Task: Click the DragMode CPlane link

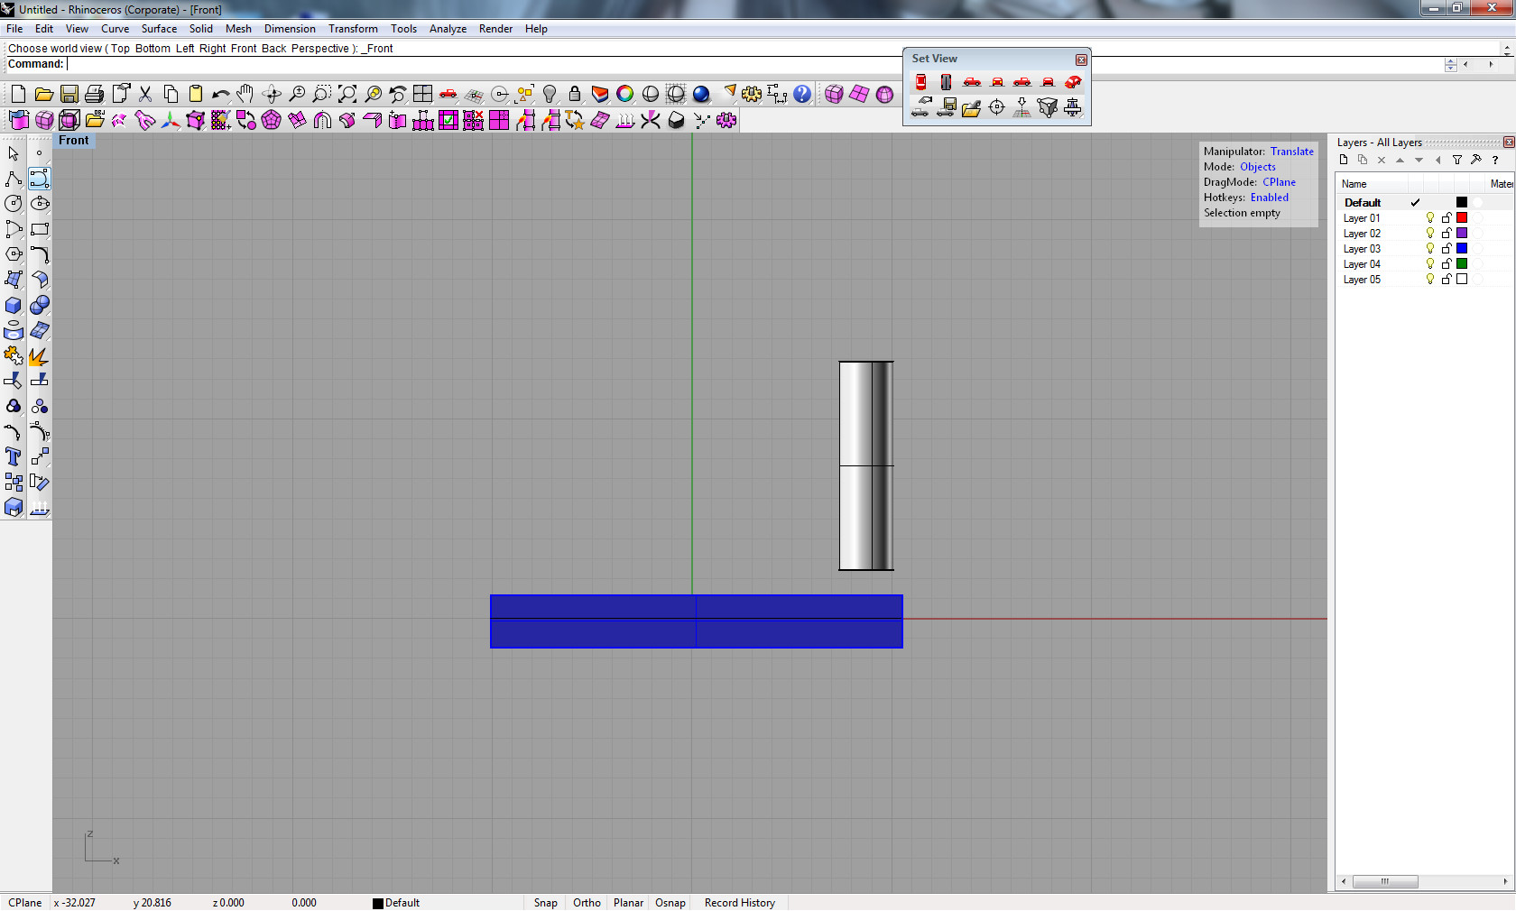Action: pyautogui.click(x=1279, y=182)
